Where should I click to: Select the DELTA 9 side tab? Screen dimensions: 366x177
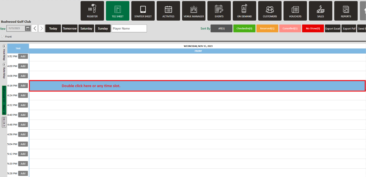point(4,122)
